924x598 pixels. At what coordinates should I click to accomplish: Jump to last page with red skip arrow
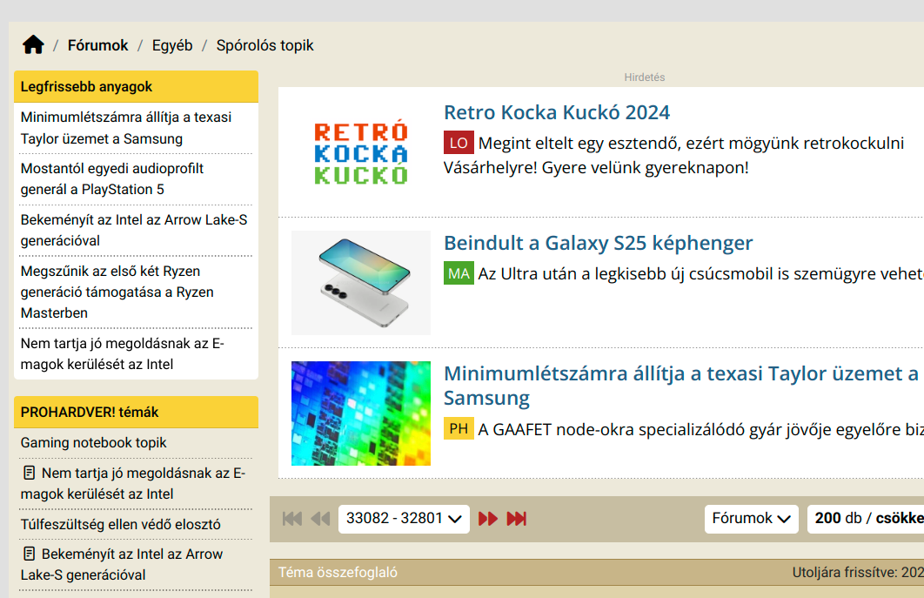(516, 519)
